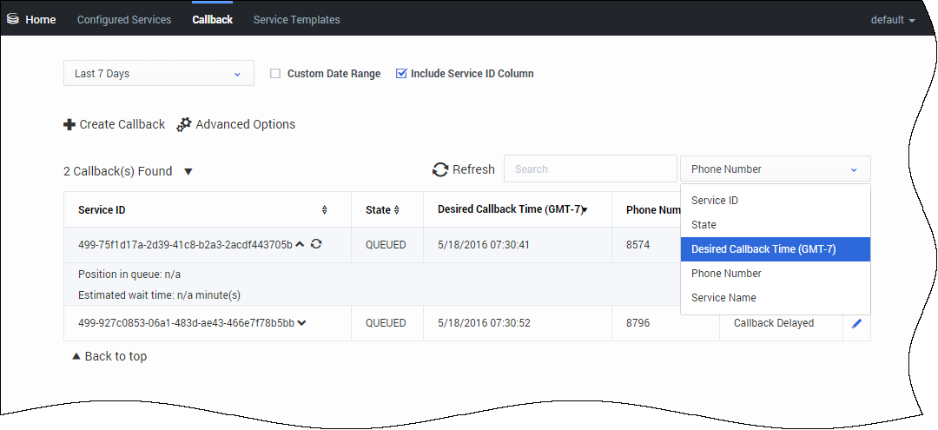938x430 pixels.
Task: Expand the 499-927c0853 callback row
Action: coord(302,323)
